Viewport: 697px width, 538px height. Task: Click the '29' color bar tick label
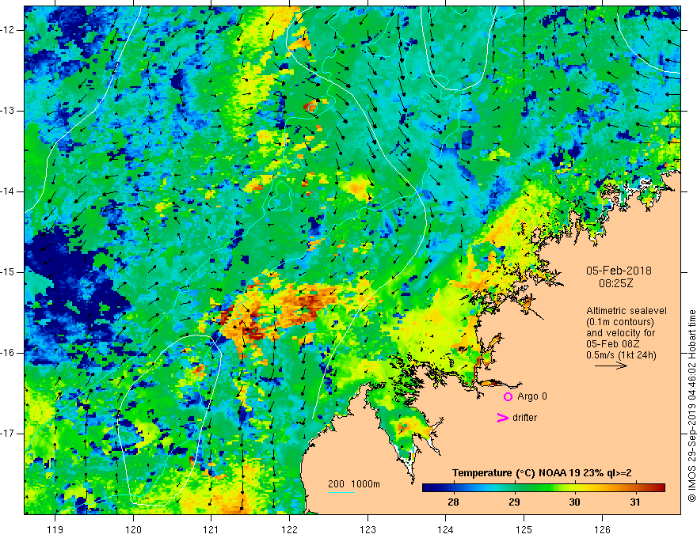514,502
